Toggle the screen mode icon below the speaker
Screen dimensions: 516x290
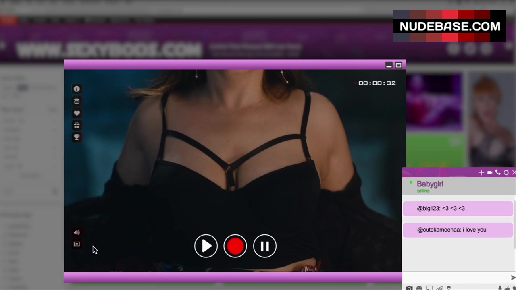(77, 244)
